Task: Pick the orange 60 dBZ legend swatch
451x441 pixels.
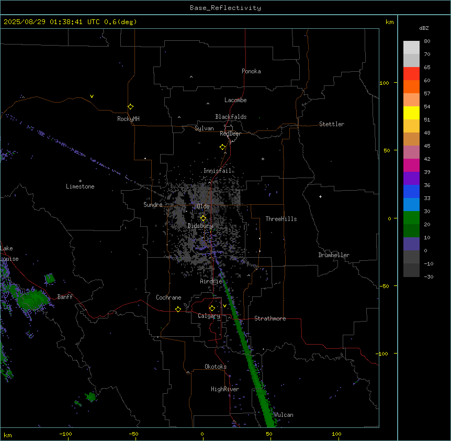Action: pyautogui.click(x=411, y=86)
